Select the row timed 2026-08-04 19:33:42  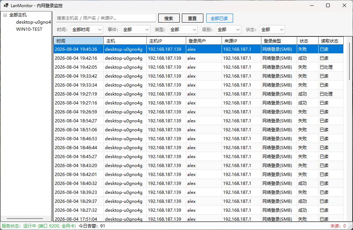[x=199, y=76]
